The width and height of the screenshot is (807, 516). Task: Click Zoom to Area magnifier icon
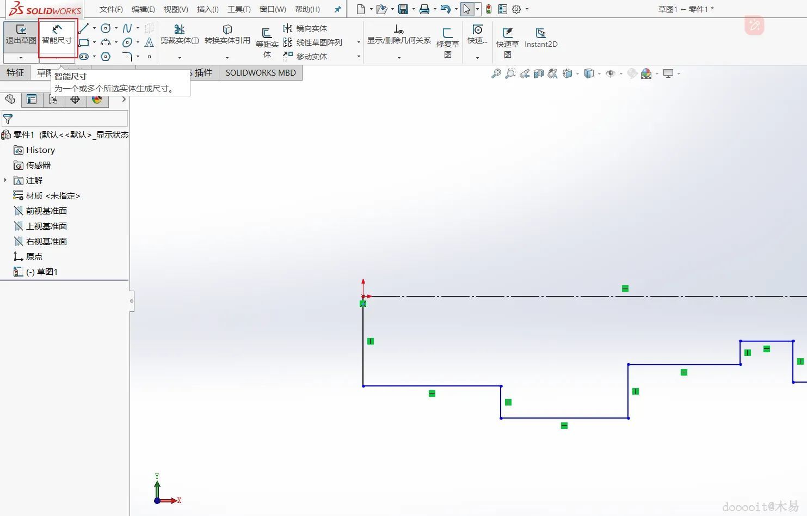[x=510, y=73]
